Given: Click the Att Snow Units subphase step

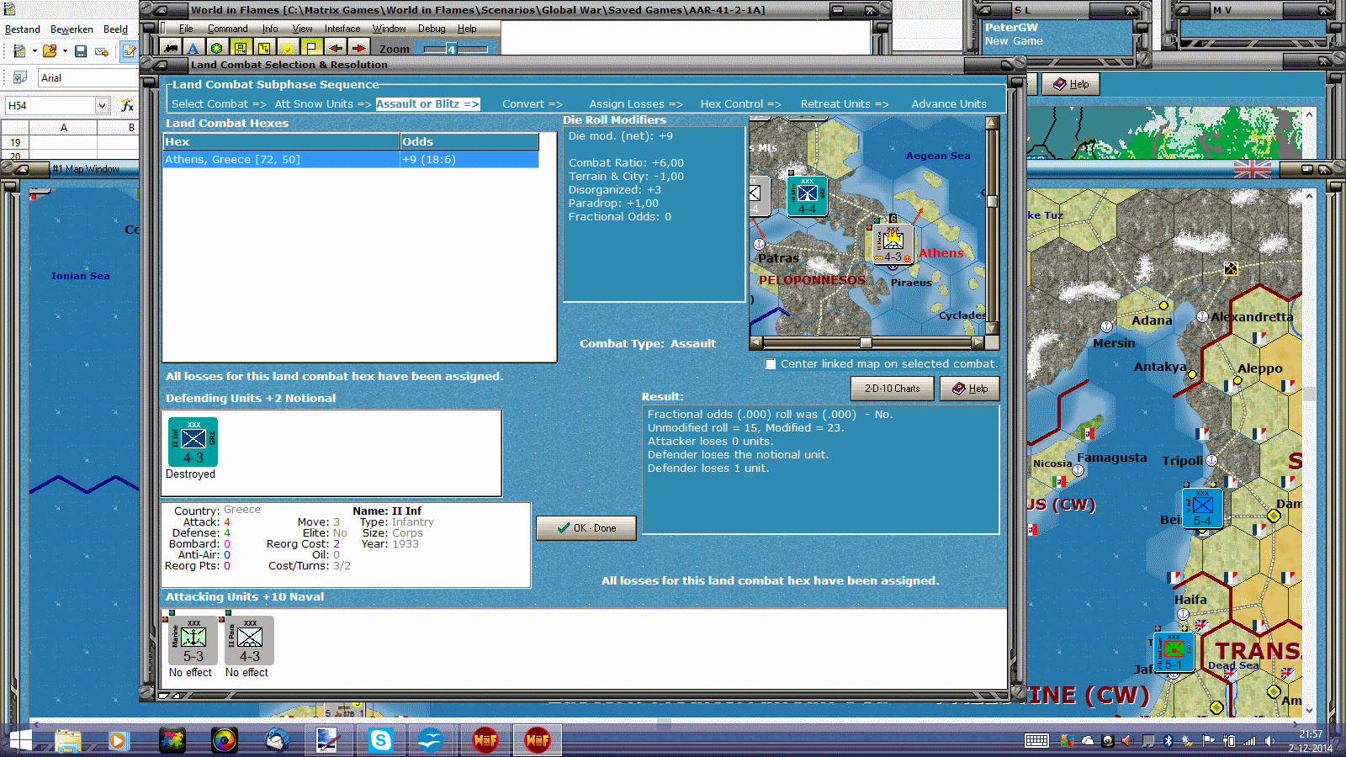Looking at the screenshot, I should [x=323, y=104].
